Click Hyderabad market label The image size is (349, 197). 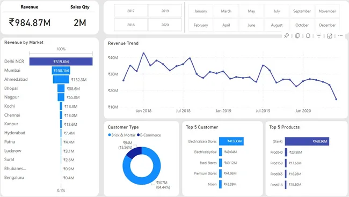[x=14, y=133]
